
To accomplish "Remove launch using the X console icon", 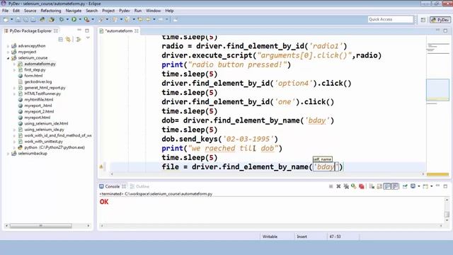I will pos(338,186).
